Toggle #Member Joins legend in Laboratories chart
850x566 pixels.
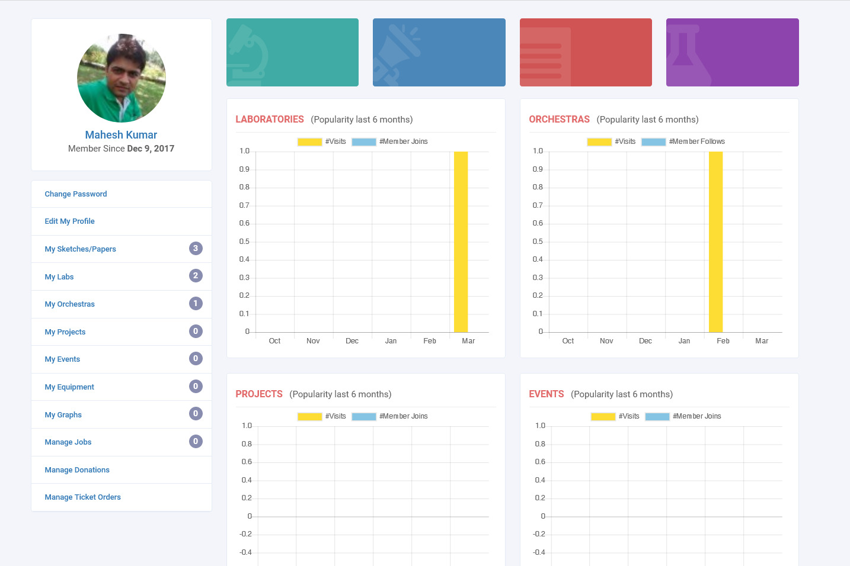pyautogui.click(x=390, y=141)
